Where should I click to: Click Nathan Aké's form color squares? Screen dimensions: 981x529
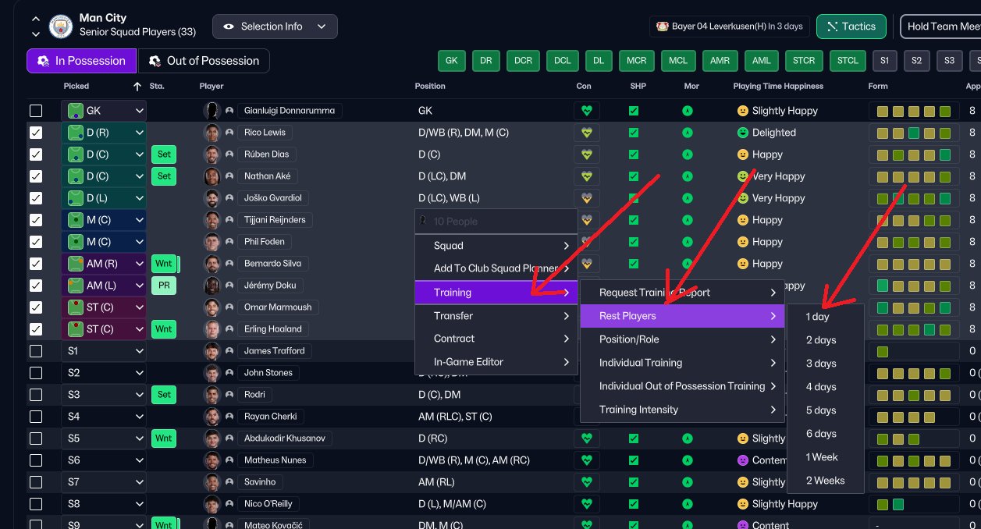(x=914, y=176)
